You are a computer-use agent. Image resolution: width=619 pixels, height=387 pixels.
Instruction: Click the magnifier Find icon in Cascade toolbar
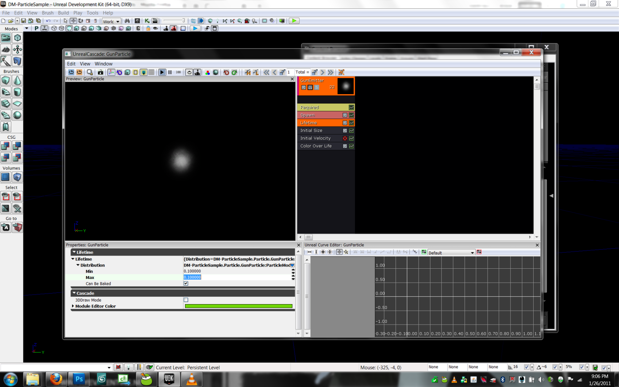(90, 72)
